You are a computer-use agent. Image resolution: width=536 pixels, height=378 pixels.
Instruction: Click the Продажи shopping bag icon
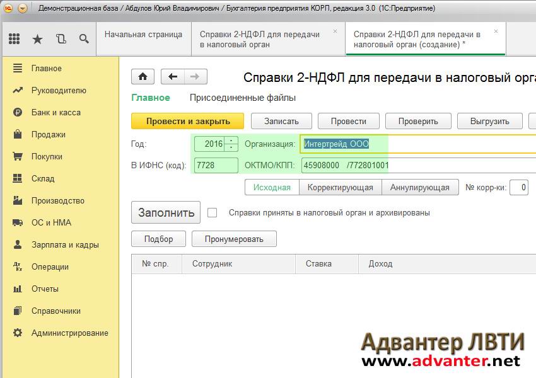(x=18, y=134)
